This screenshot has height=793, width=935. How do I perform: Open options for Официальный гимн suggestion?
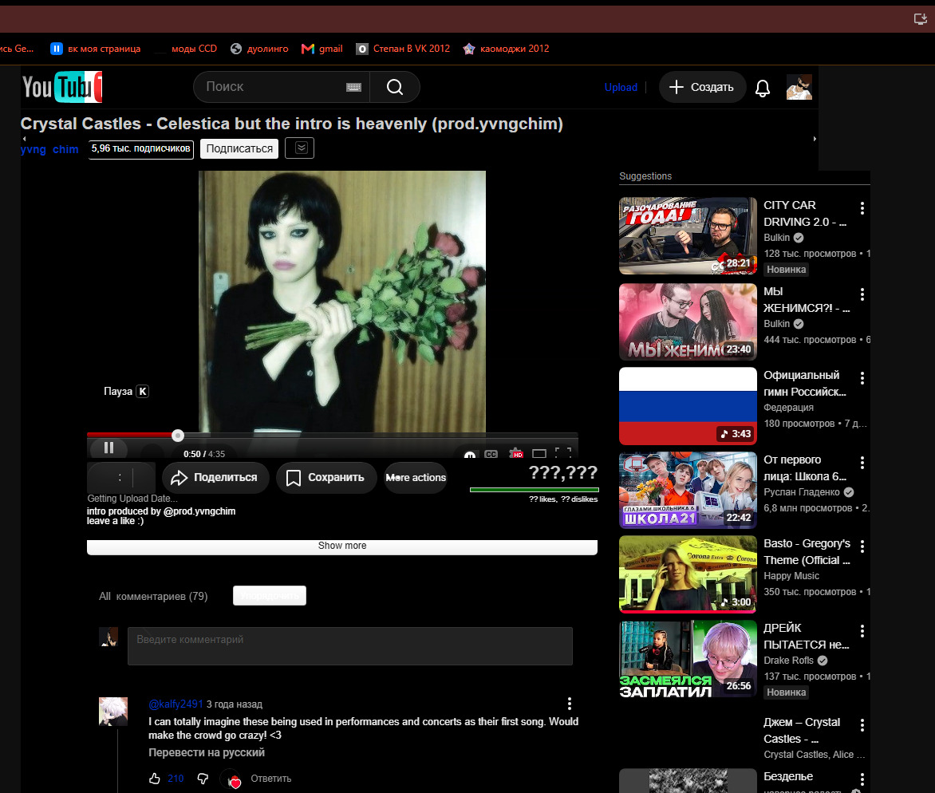[x=862, y=378]
